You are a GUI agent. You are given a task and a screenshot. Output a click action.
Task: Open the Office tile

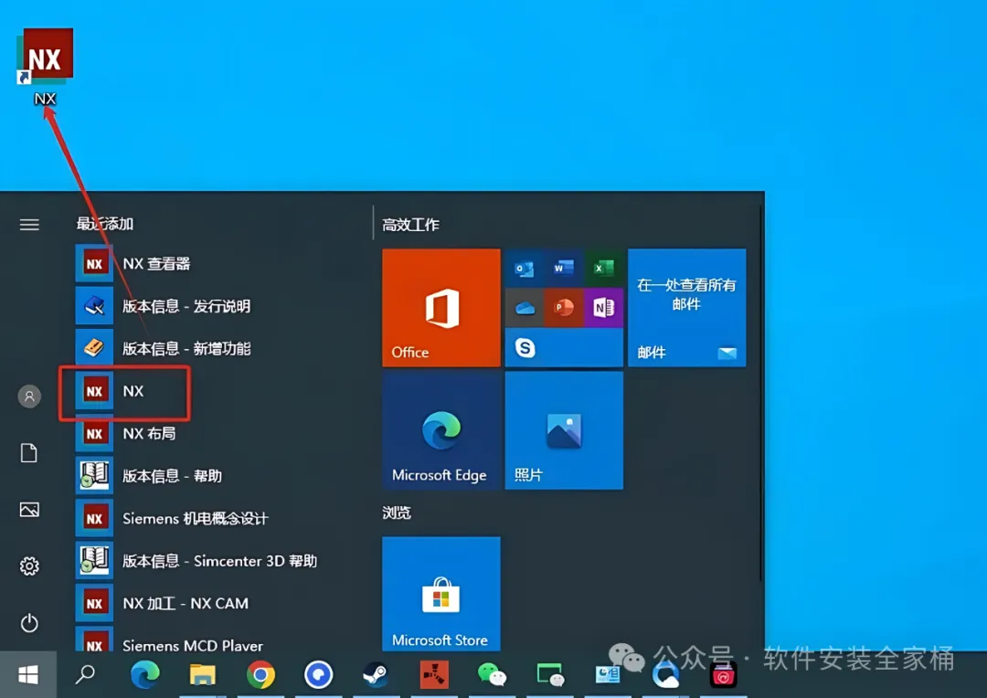pos(441,307)
